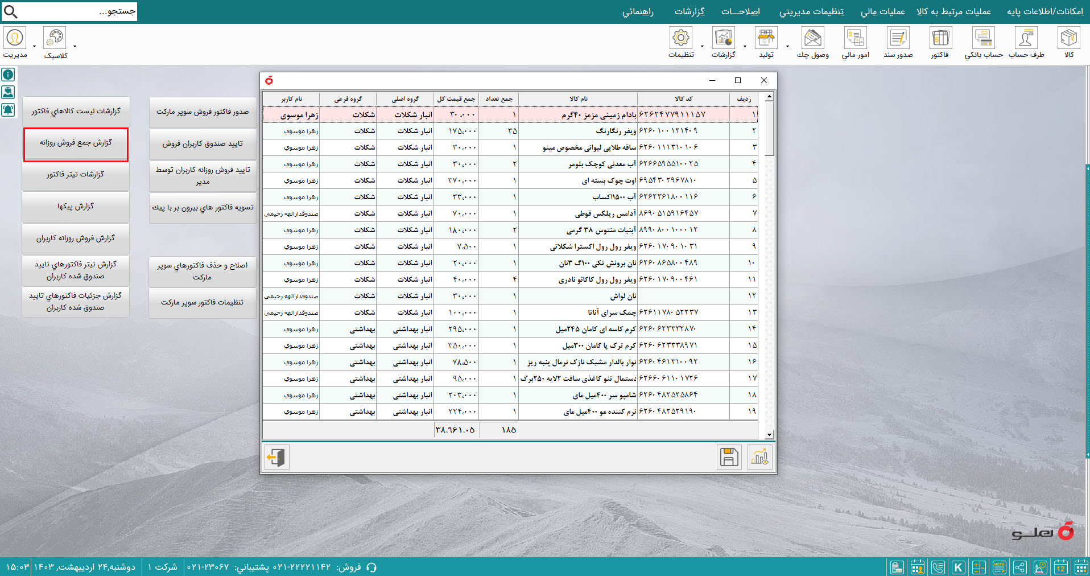Click the save icon in report window
Screen dimensions: 1090x576
pyautogui.click(x=729, y=457)
